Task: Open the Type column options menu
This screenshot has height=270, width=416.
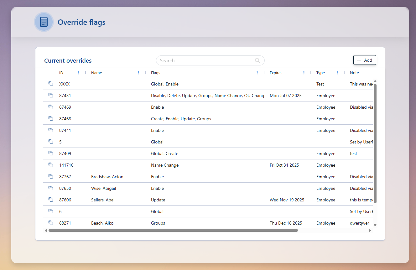Action: point(337,73)
